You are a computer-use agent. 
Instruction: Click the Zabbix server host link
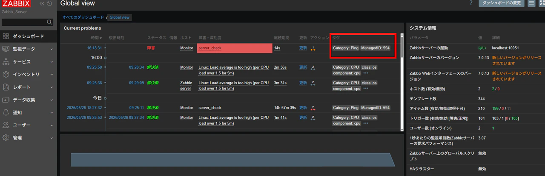[x=186, y=86]
